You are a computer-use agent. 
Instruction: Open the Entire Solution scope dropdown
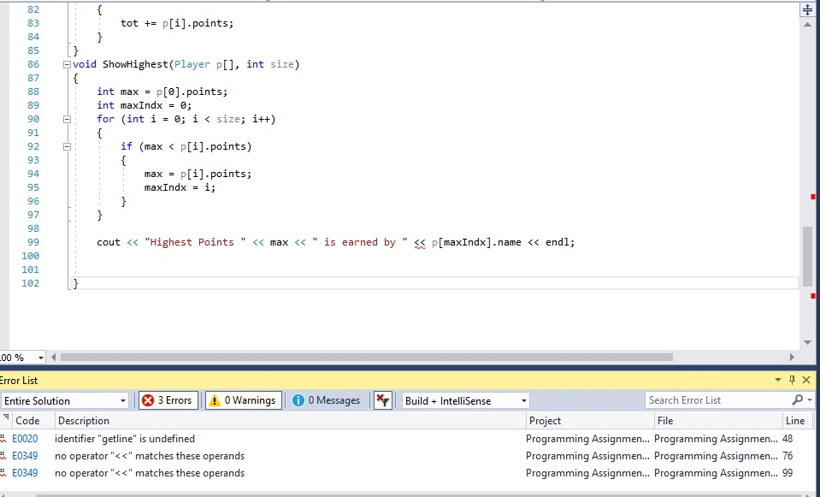pos(64,400)
